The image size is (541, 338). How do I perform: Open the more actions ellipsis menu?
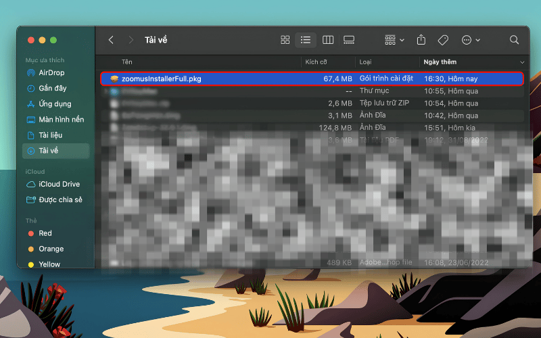pyautogui.click(x=471, y=40)
